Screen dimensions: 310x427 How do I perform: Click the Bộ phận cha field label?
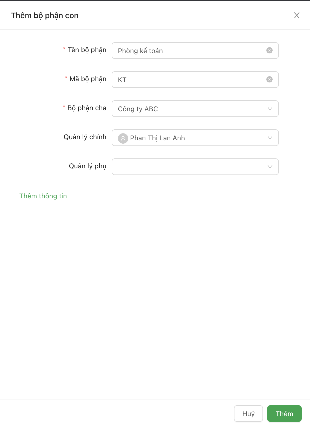[x=87, y=108]
